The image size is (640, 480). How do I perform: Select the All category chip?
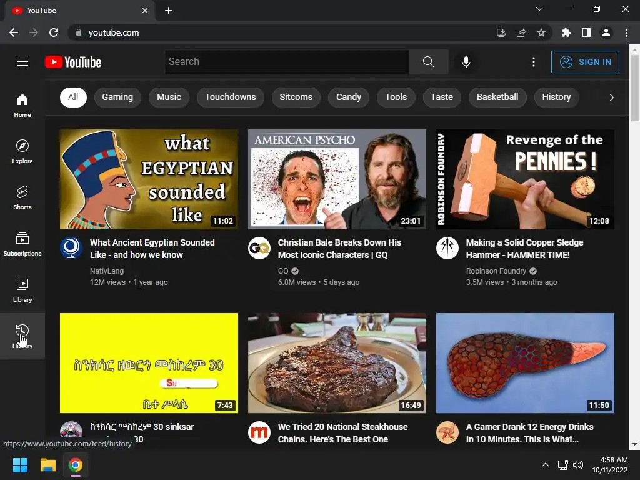73,97
